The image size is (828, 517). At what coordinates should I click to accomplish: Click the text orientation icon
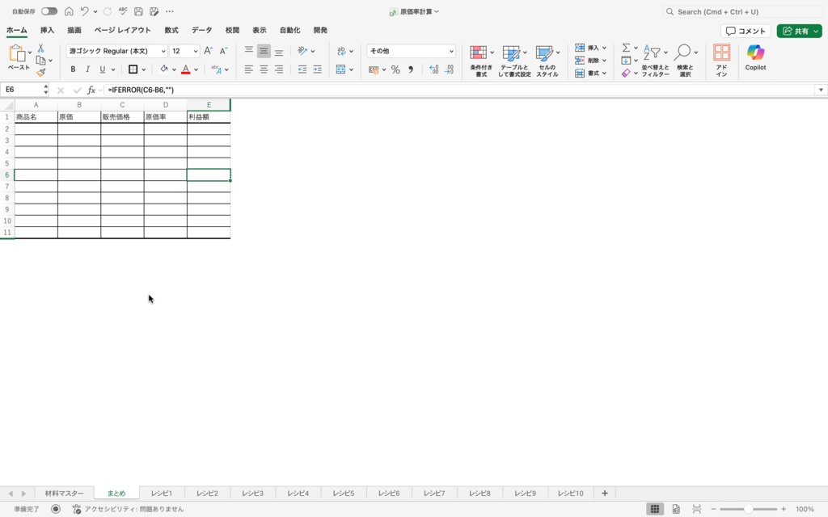(302, 51)
